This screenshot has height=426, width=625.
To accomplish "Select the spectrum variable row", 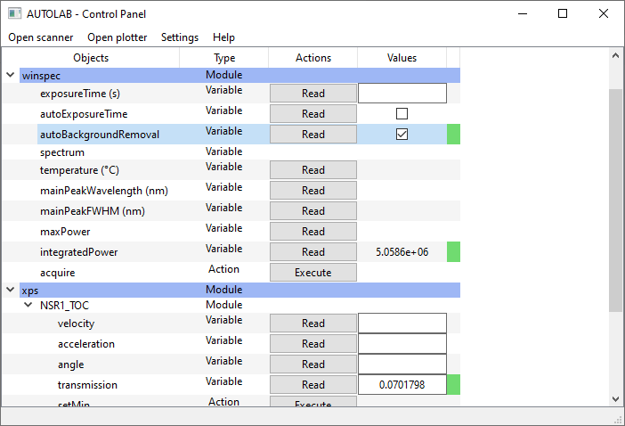I will coord(231,152).
